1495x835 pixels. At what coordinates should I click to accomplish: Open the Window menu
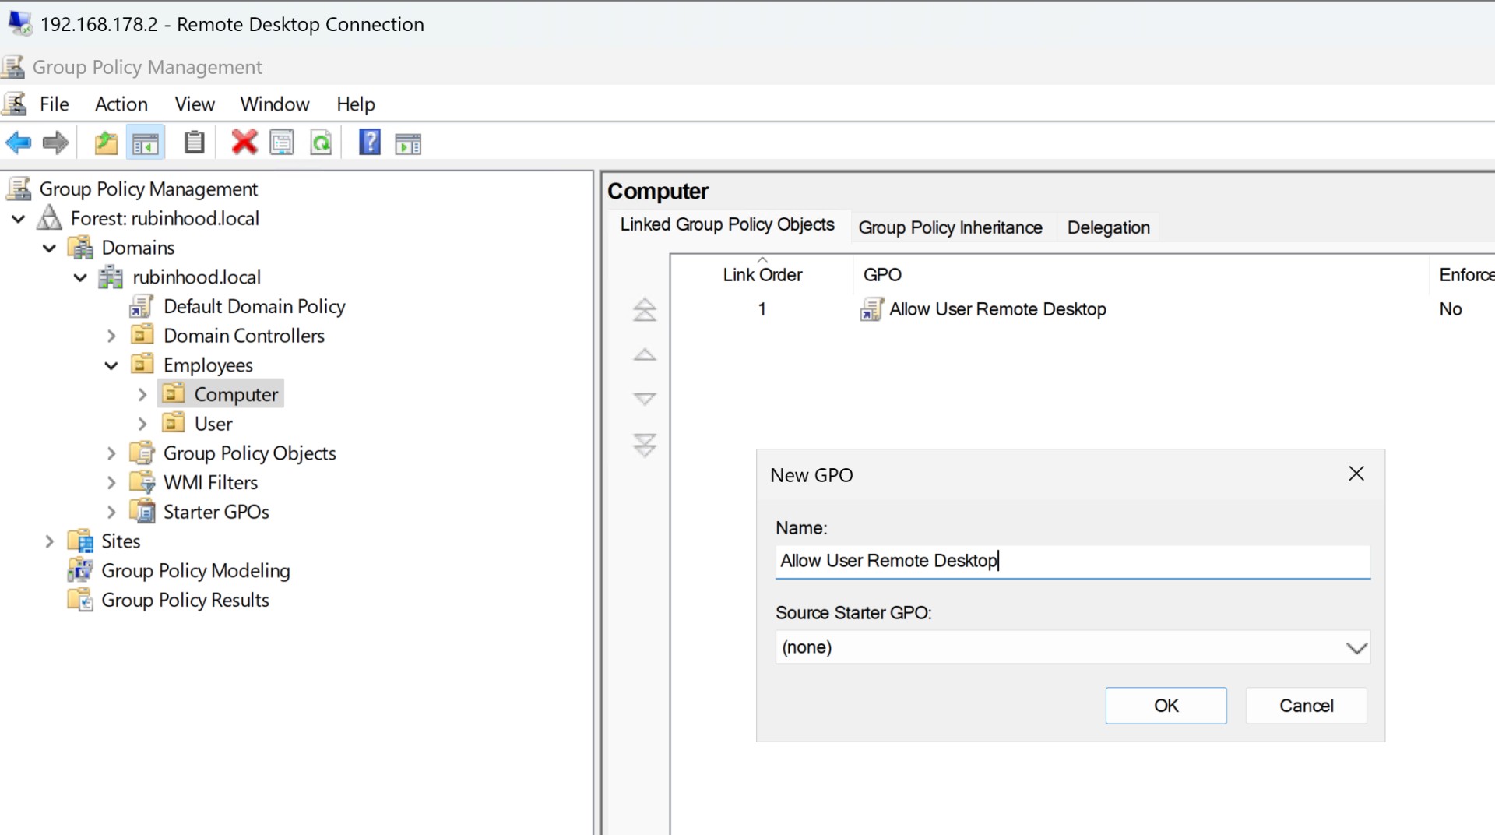coord(274,104)
